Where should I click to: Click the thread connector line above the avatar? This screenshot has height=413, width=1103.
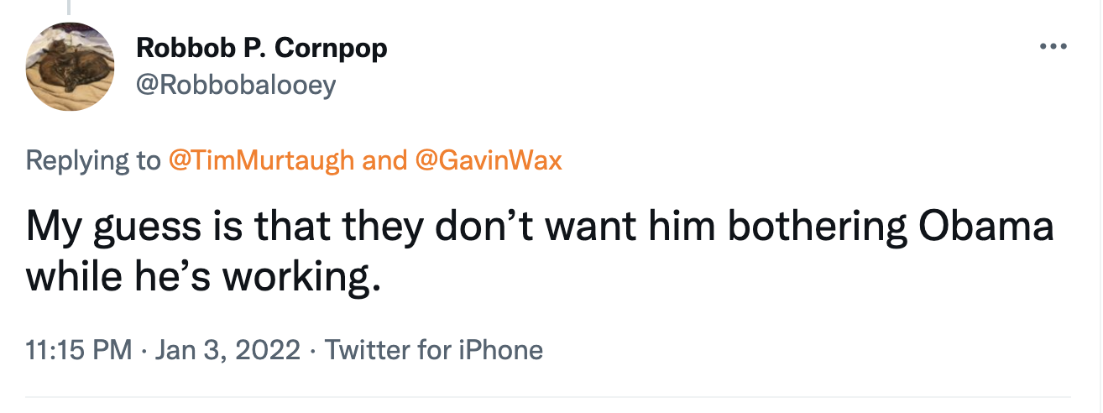coord(71,7)
